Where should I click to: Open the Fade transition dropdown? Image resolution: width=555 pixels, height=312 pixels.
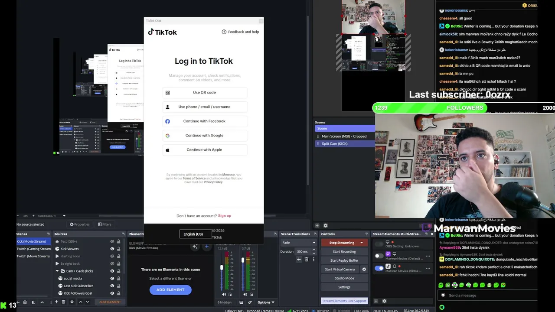point(299,243)
